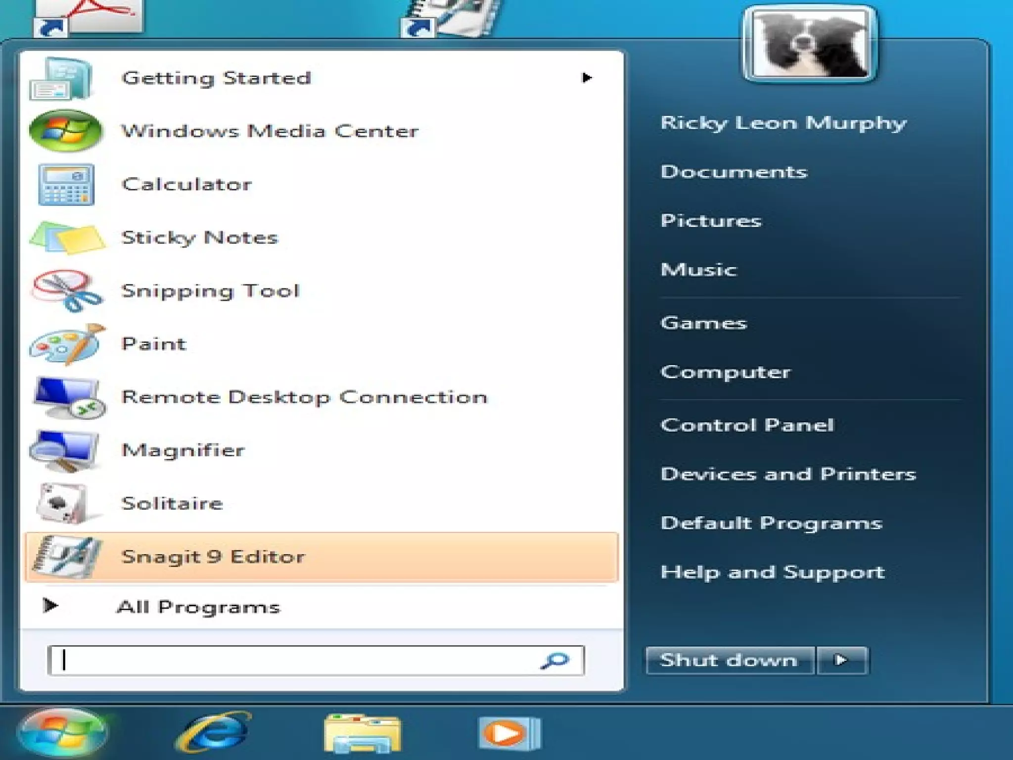Screen dimensions: 1013x760
Task: Launch Sticky Notes from its icon
Action: point(67,238)
